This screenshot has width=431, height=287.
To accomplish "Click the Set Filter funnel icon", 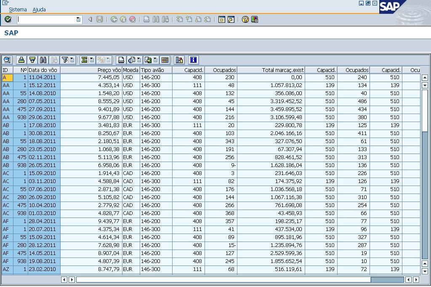I will point(65,60).
